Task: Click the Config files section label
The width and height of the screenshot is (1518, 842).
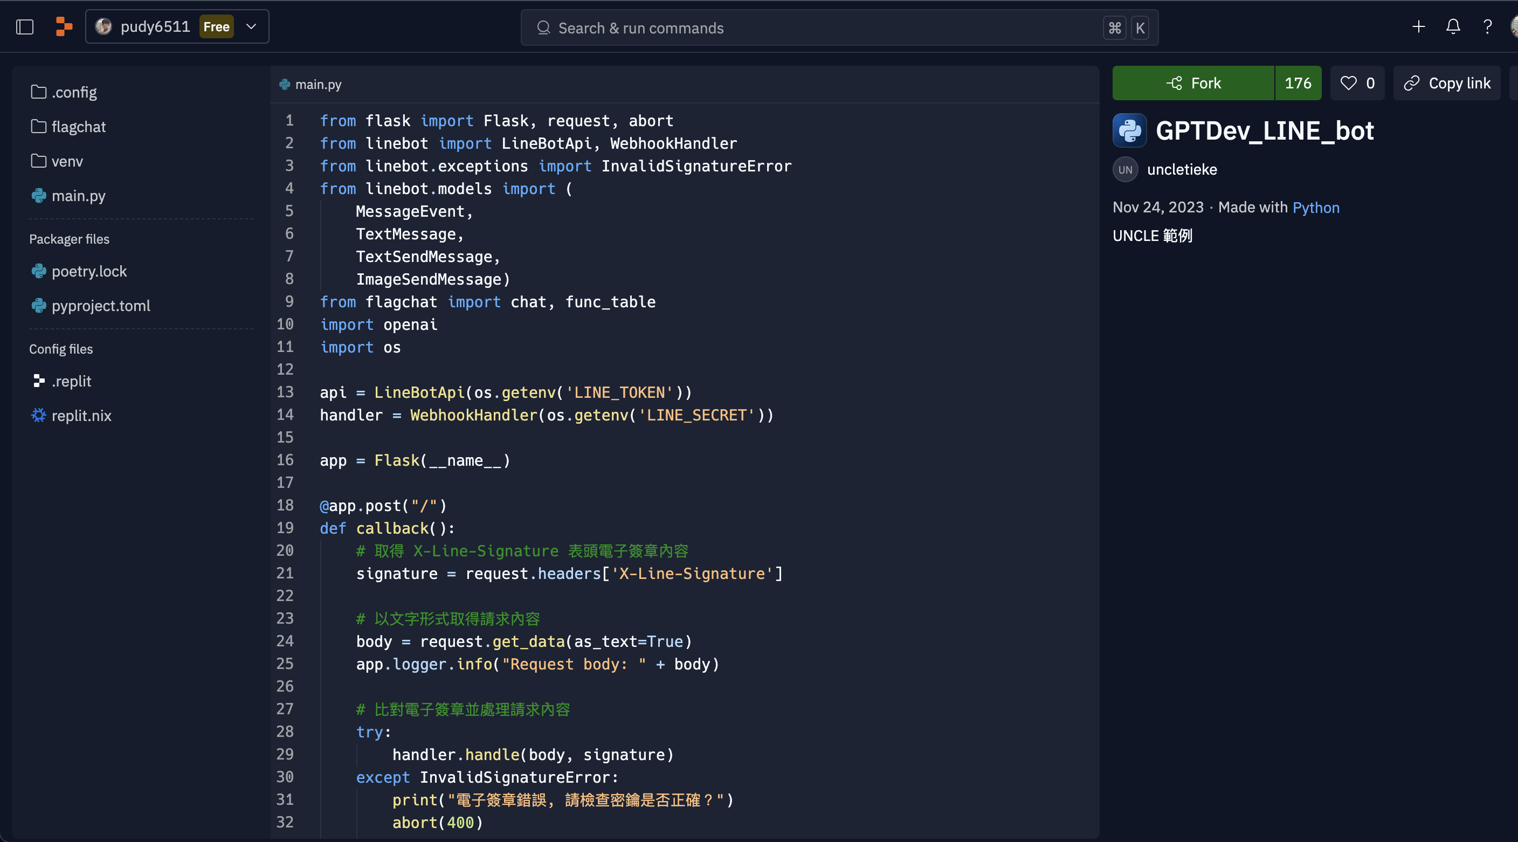Action: [x=61, y=349]
